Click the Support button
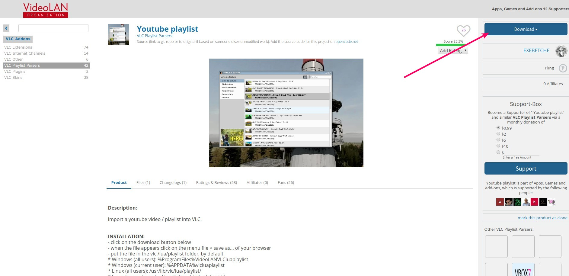The image size is (569, 276). tap(526, 168)
